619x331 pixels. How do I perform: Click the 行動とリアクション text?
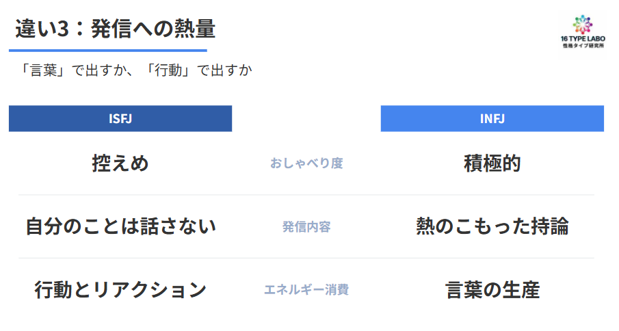pyautogui.click(x=120, y=289)
